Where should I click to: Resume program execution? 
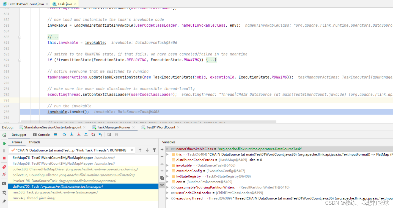(x=4, y=143)
